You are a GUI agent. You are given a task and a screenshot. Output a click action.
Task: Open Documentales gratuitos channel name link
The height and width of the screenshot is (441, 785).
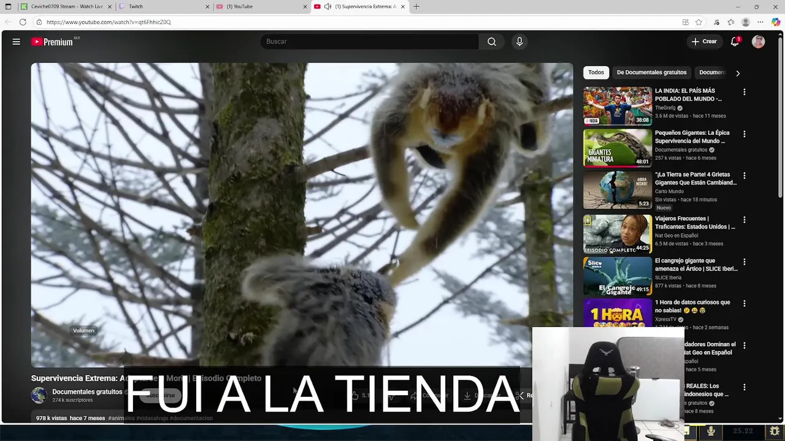[87, 392]
